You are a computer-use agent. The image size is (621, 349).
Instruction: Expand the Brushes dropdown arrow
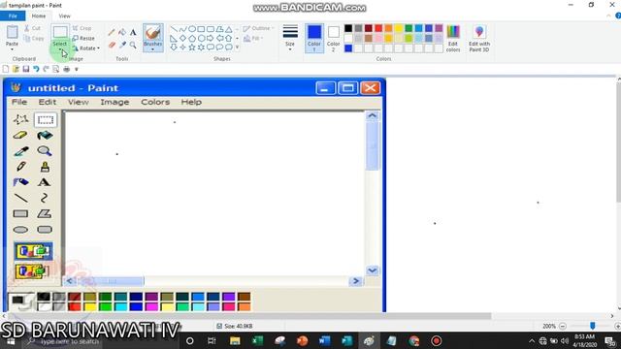click(153, 49)
